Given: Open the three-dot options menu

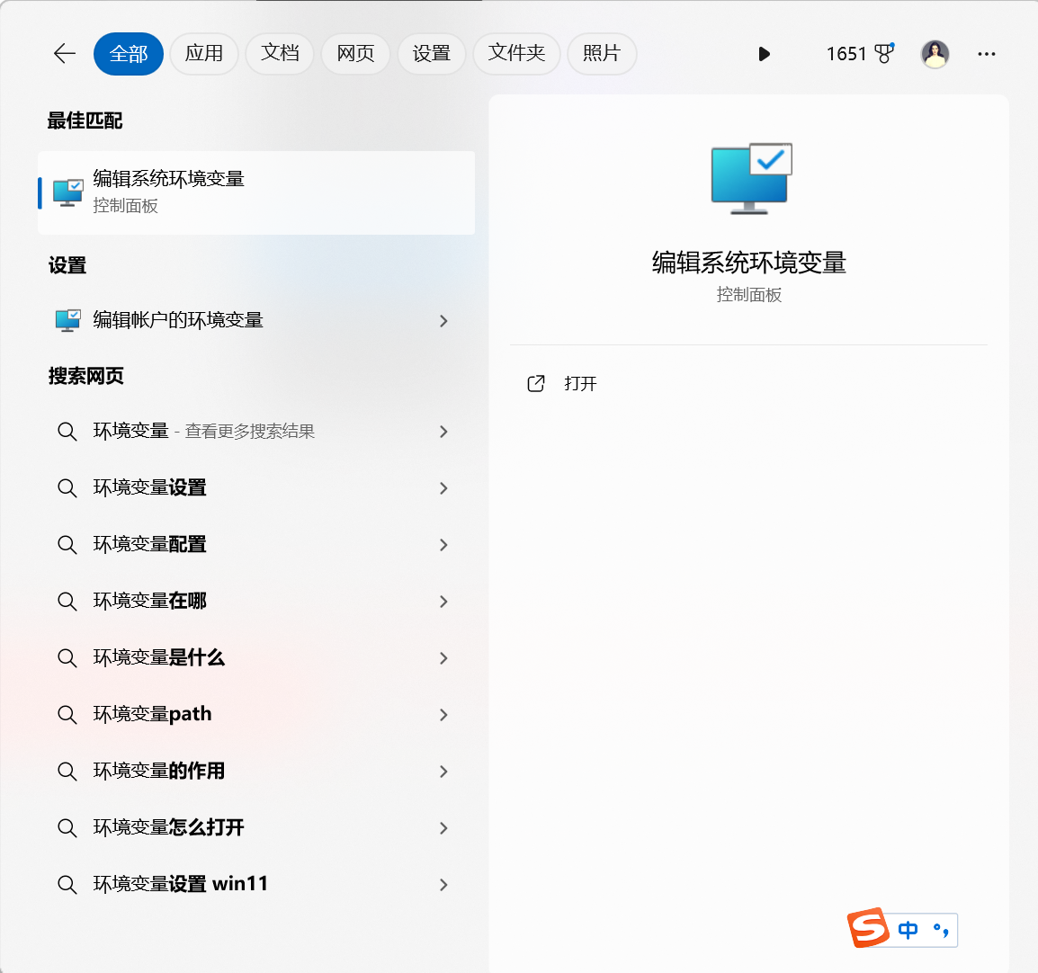Looking at the screenshot, I should pos(987,54).
